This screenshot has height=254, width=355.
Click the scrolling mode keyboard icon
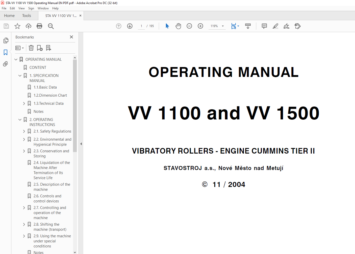pos(248,26)
